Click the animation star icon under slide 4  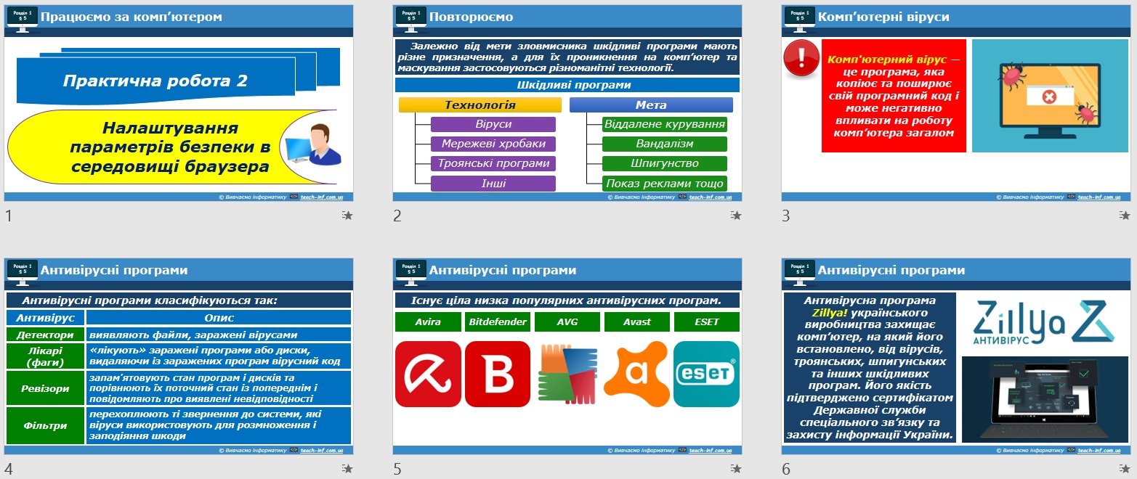point(347,469)
